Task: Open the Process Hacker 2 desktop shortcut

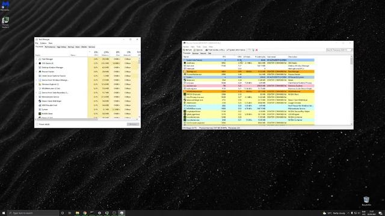Action: 5,22
